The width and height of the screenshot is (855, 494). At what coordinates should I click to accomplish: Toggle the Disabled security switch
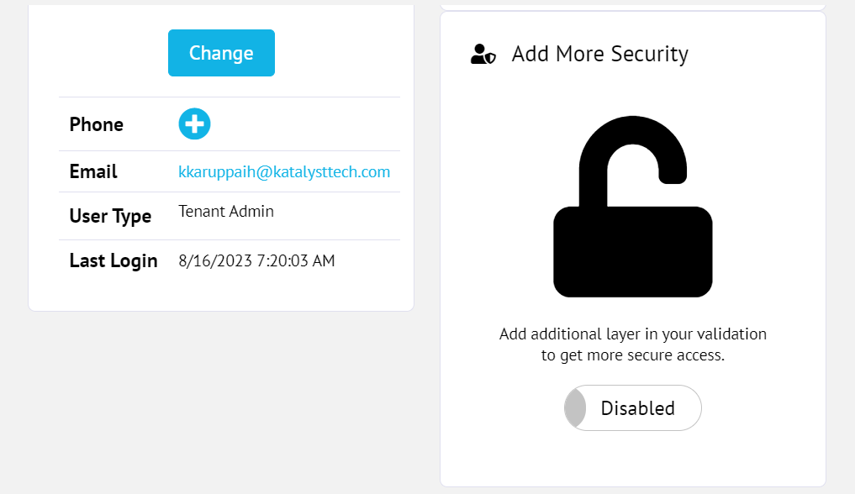632,408
